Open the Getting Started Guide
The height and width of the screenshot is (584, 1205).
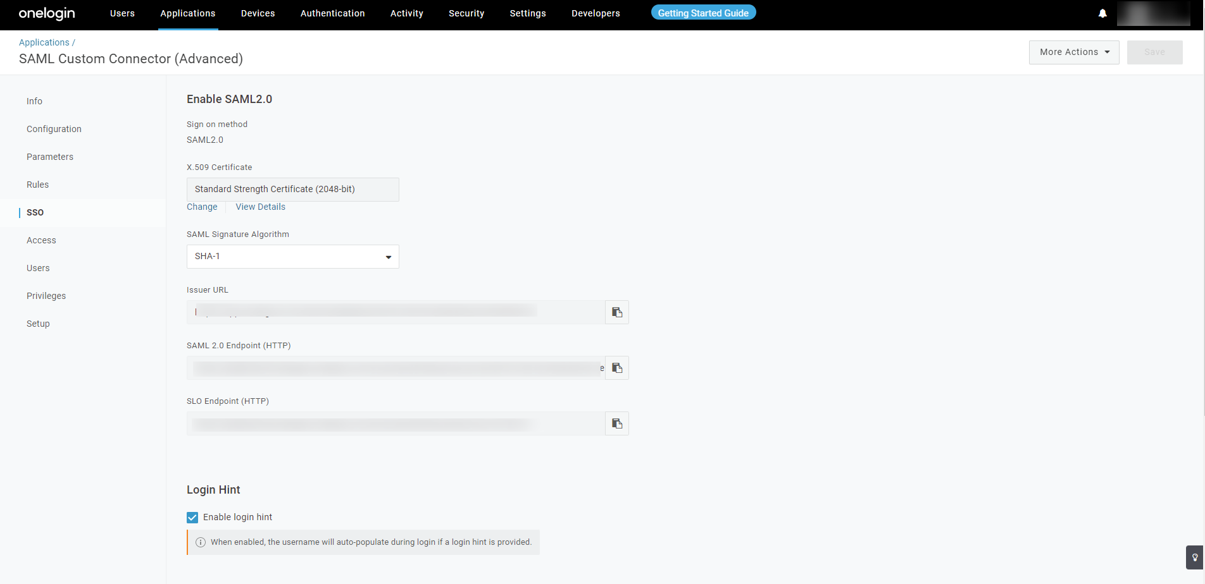703,13
